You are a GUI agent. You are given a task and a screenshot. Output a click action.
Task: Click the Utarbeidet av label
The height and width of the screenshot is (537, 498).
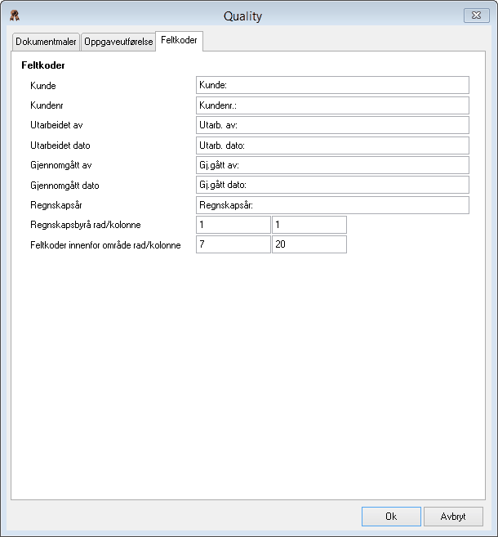[x=56, y=125]
